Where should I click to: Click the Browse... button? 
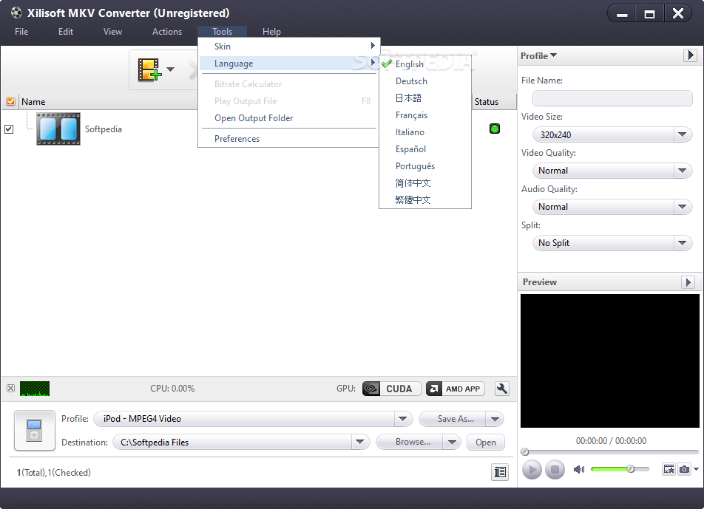410,443
